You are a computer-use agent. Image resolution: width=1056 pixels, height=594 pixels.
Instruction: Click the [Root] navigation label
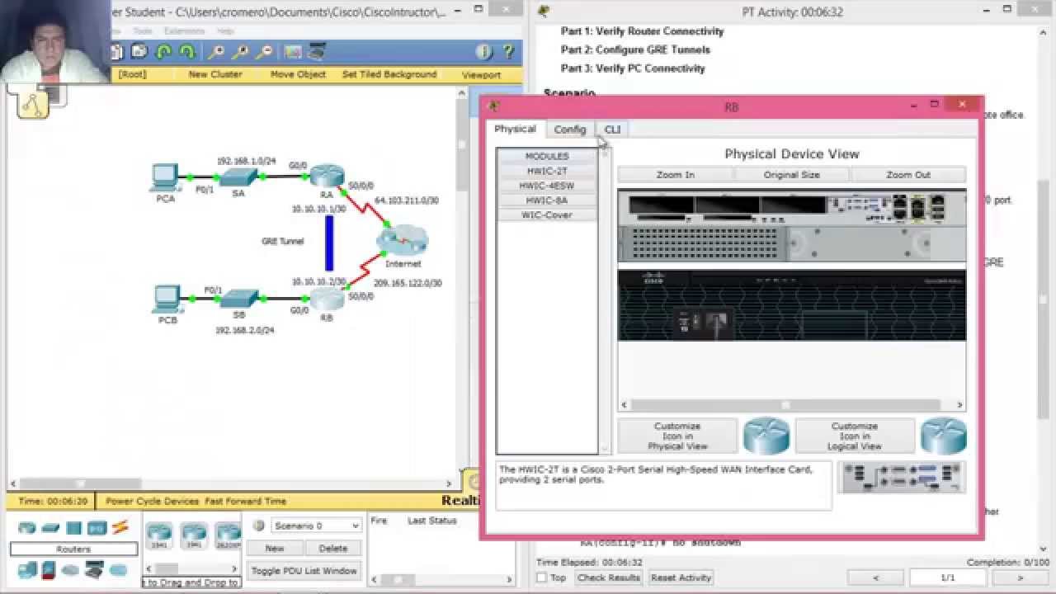(x=132, y=74)
